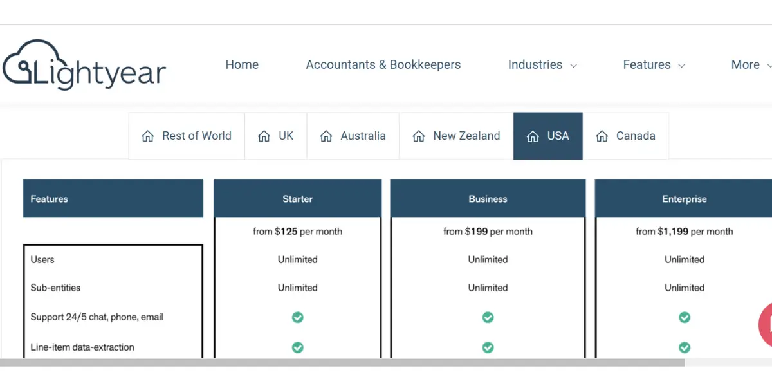Click 'from $199 per month' text
The image size is (772, 386).
(x=488, y=232)
